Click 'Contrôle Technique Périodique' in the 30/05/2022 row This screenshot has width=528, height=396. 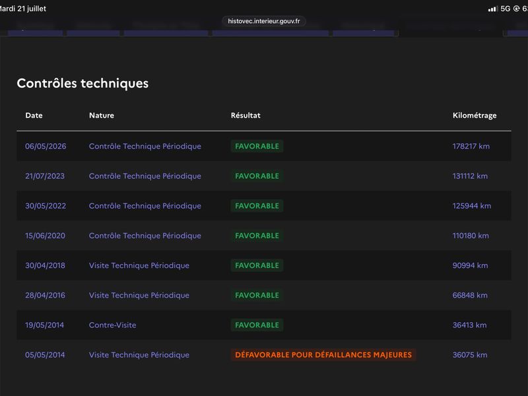(145, 206)
